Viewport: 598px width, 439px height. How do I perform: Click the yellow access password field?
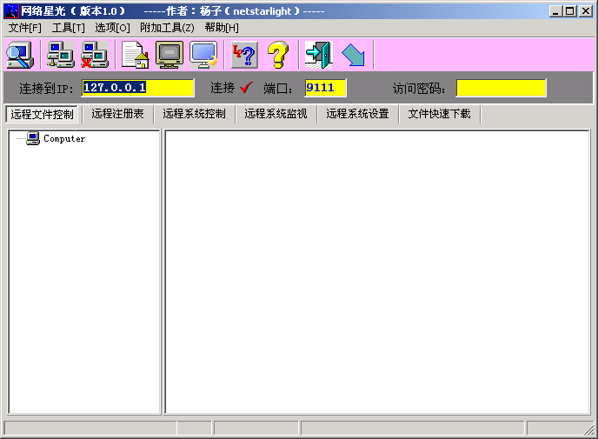(501, 88)
